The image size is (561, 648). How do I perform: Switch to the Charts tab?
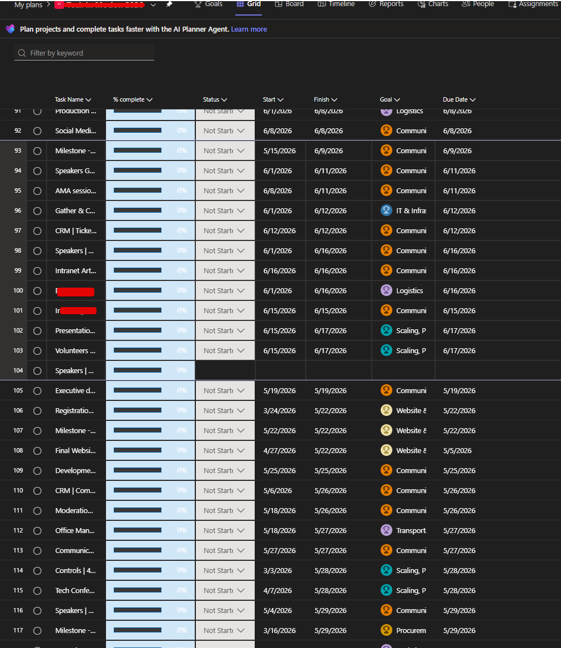coord(433,4)
